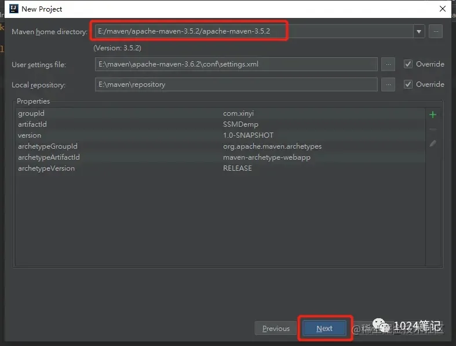This screenshot has height=346, width=456.
Task: Expand the Maven home directory dropdown arrow
Action: (419, 31)
